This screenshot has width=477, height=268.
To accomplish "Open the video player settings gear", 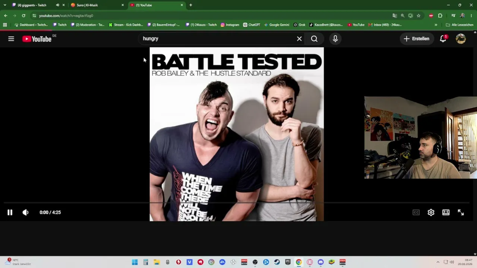I will tap(431, 212).
